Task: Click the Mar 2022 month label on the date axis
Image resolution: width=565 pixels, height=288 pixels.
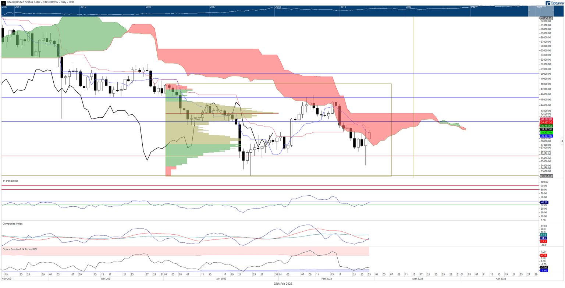Action: pos(418,278)
